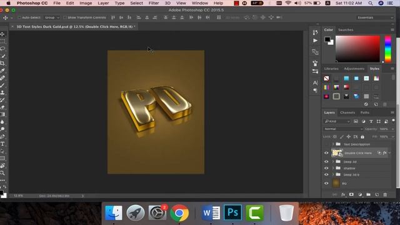
Task: Select the Horizontal Type tool
Action: 2,144
